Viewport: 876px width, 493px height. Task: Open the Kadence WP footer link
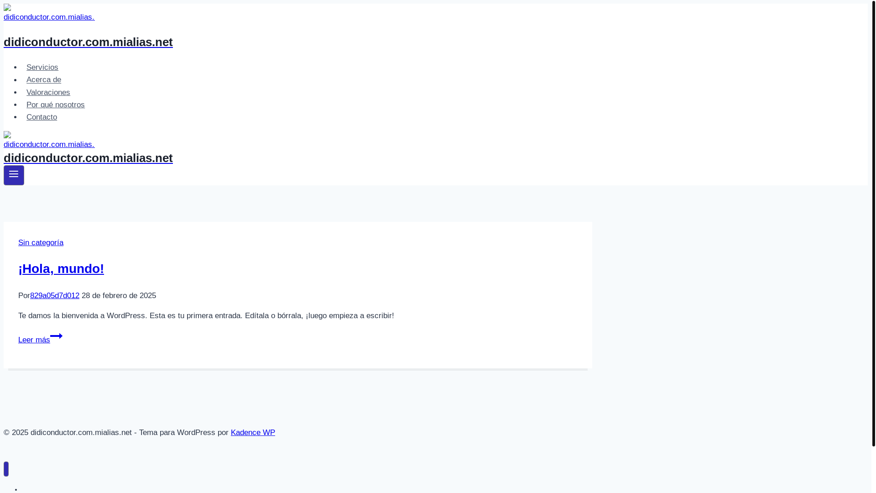(253, 432)
